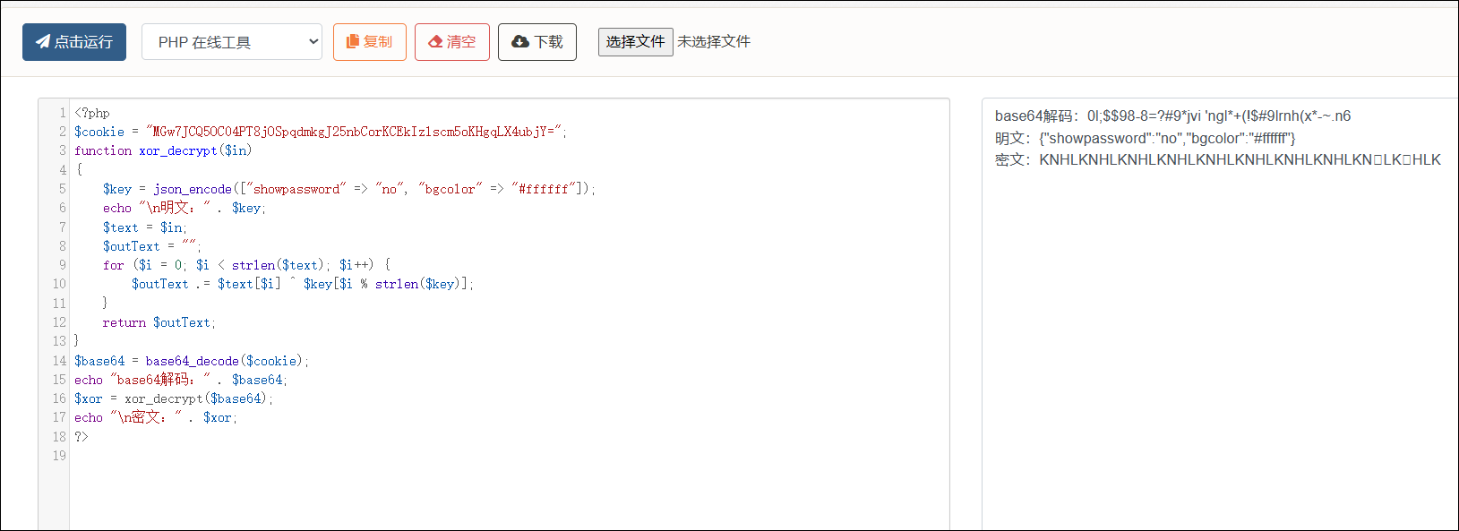1459x531 pixels.
Task: Click line number 19 in the gutter
Action: (58, 456)
